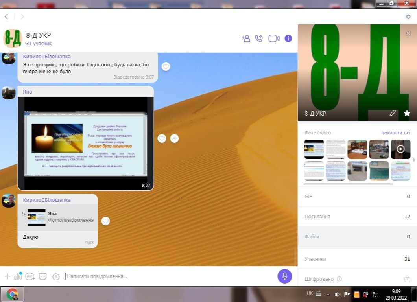Set disappearing message timer
The image size is (417, 302).
click(56, 276)
